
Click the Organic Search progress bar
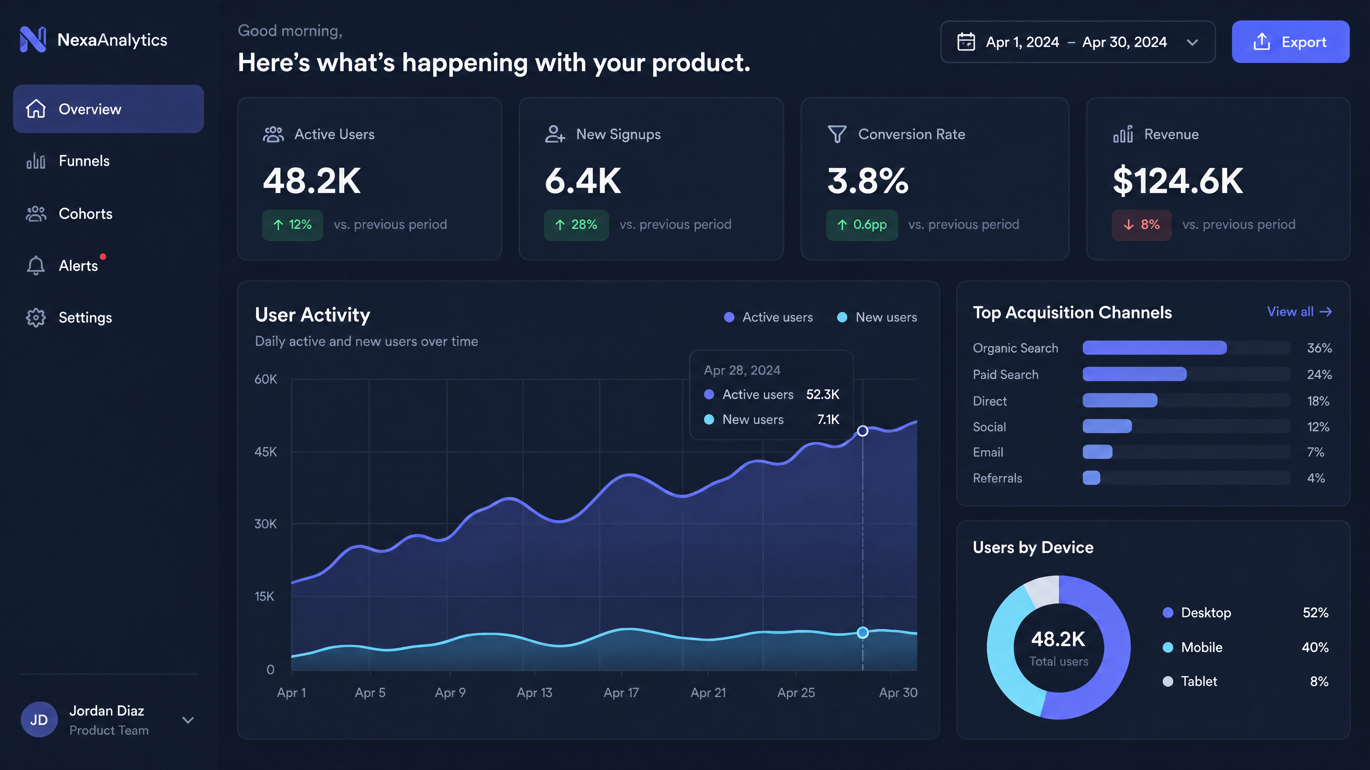click(1186, 348)
